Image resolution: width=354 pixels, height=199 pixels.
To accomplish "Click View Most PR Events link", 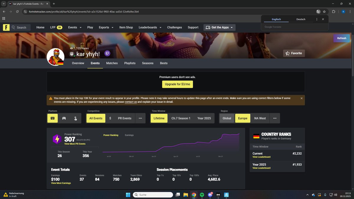I will click(x=75, y=144).
